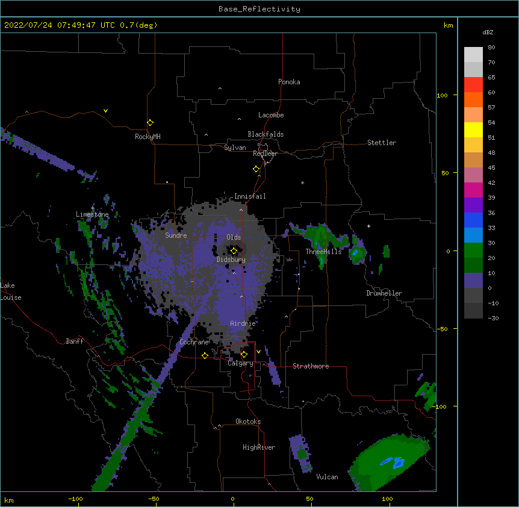Click the 100 tick label on right axis
Screen dimensions: 519x507
(x=442, y=96)
